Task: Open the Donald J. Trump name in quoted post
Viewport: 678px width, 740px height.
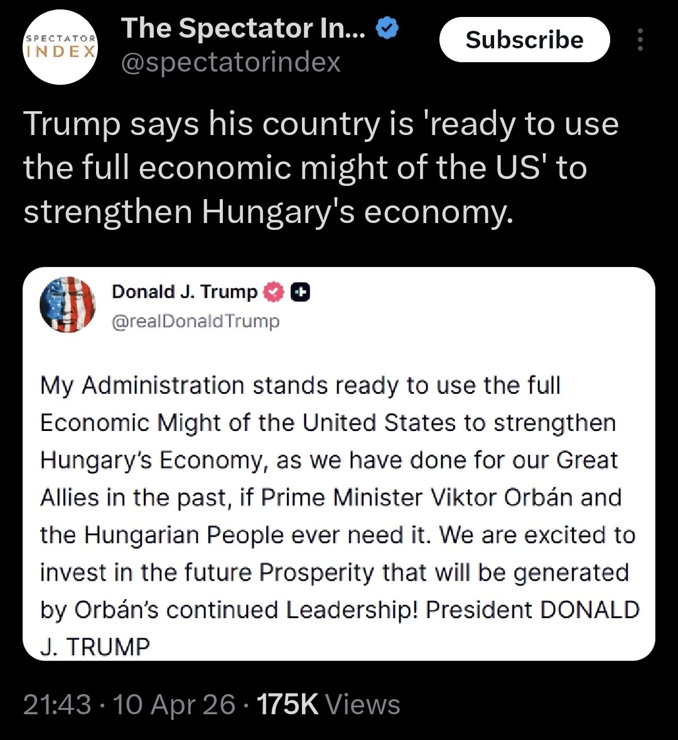Action: 185,292
